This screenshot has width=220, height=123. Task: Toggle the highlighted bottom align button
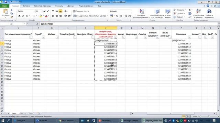click(60, 11)
